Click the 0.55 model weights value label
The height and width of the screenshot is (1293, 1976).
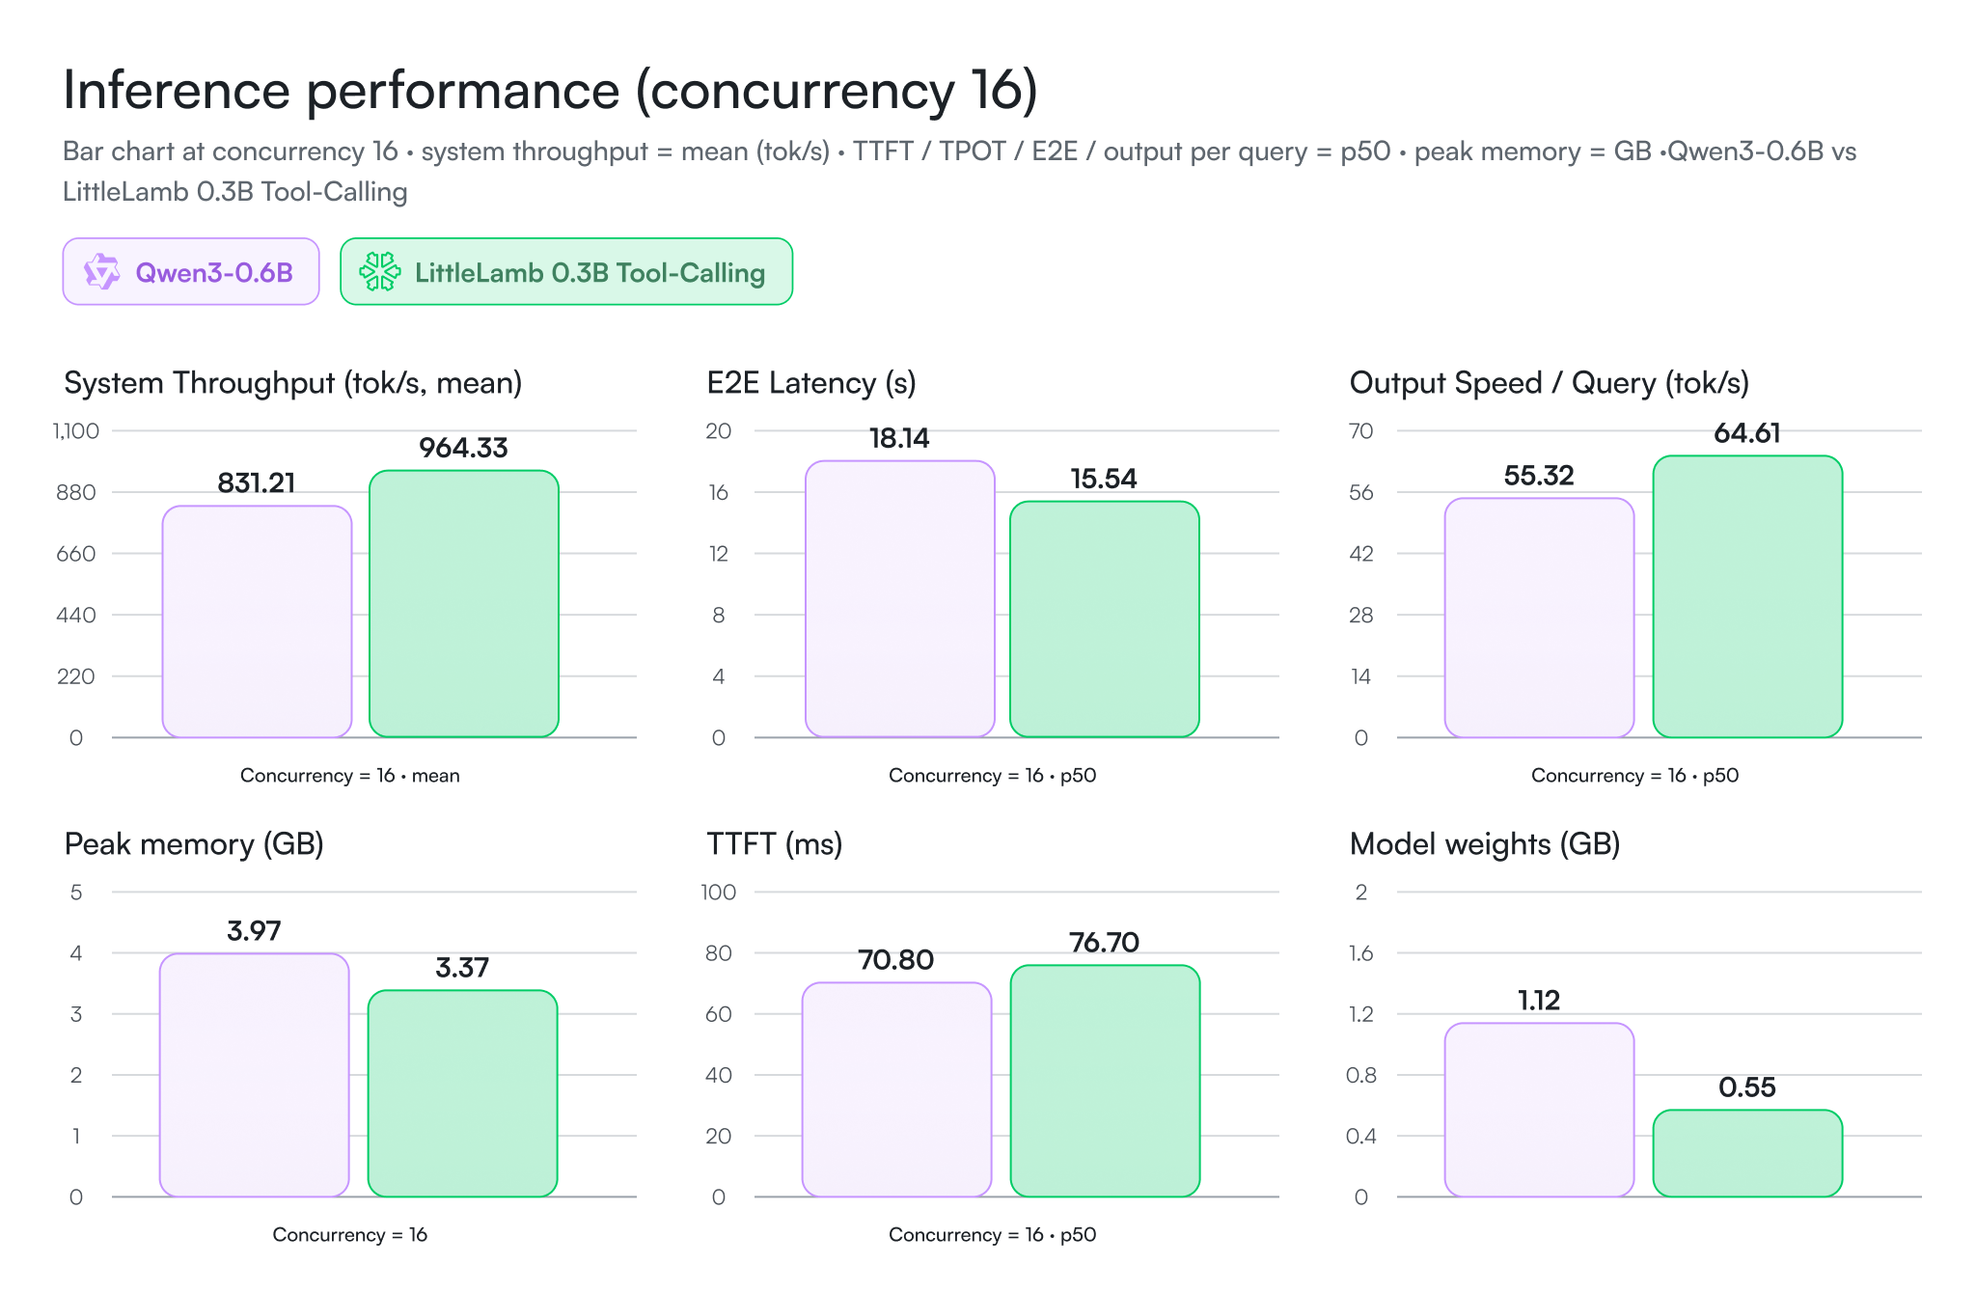(x=1747, y=1087)
